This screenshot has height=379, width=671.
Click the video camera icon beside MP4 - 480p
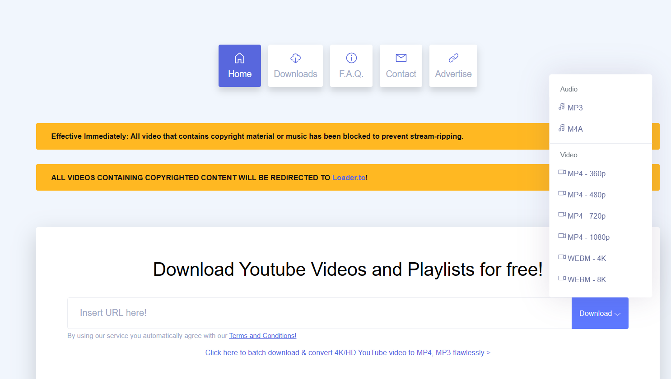coord(562,193)
